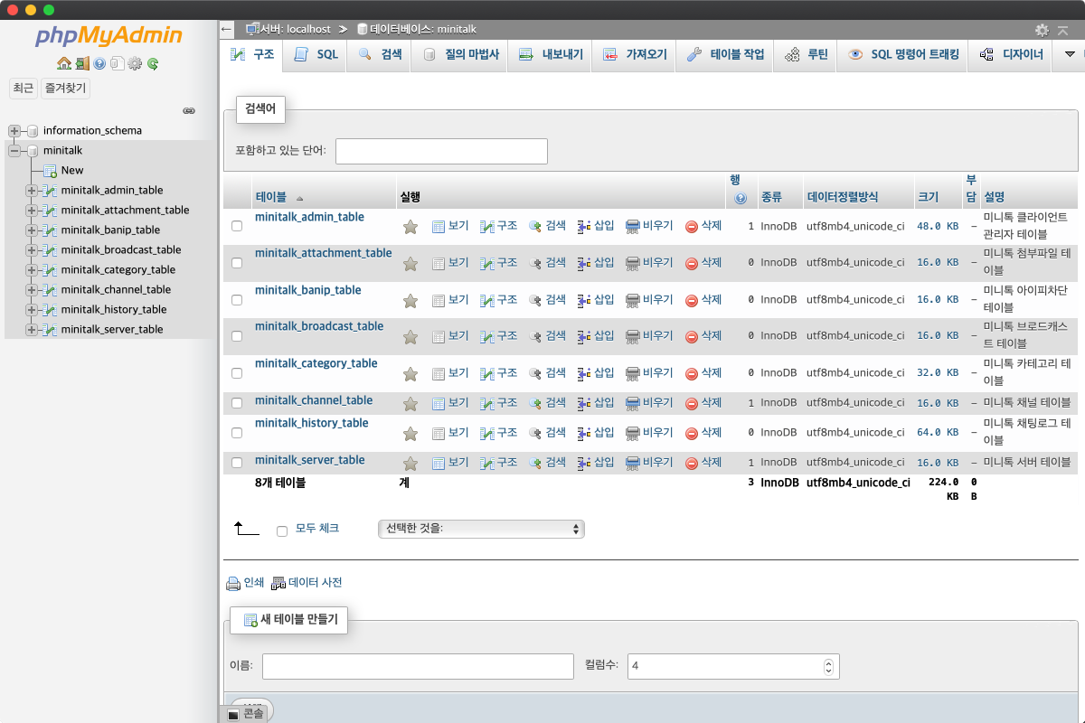Check the box for minitalk_history_table

(237, 433)
